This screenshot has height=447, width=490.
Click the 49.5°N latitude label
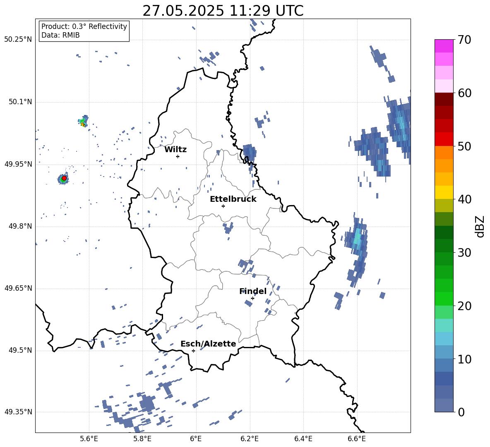click(20, 350)
